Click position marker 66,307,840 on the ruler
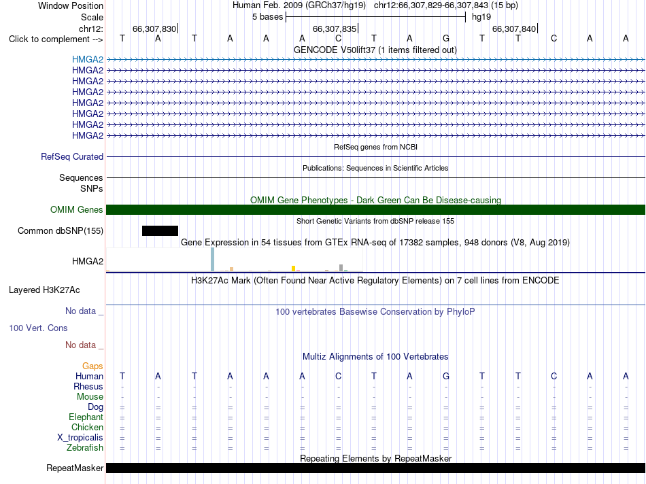Screen dimensions: 646x484 (x=514, y=29)
